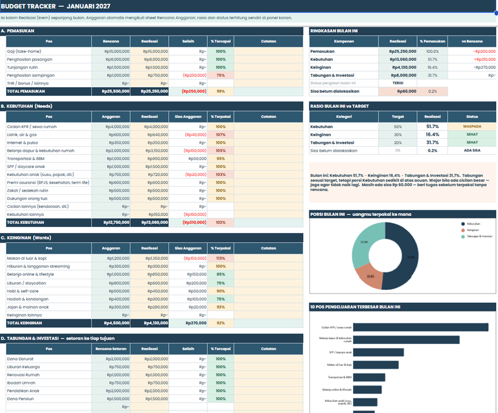
Task: Click the Catatan cell in the Gaji (take-home) row
Action: click(x=268, y=51)
